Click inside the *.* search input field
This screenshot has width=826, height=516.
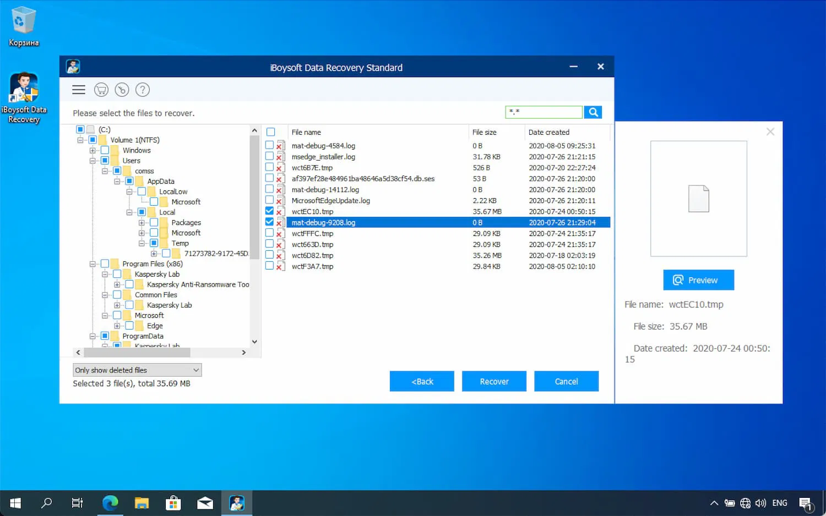pyautogui.click(x=542, y=112)
